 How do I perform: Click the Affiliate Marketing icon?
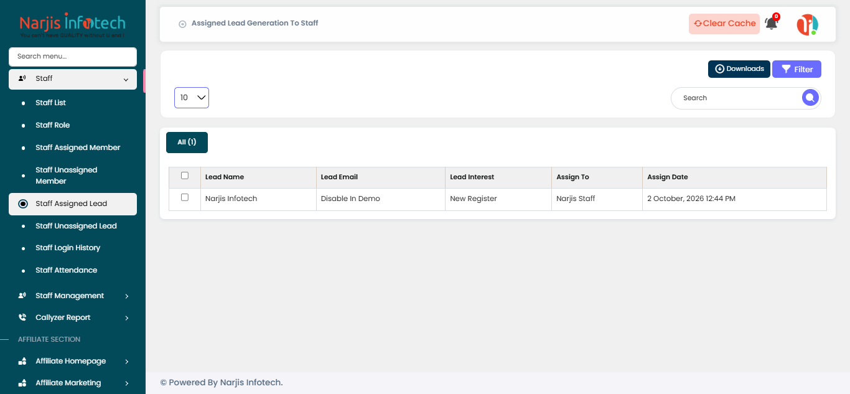tap(22, 383)
